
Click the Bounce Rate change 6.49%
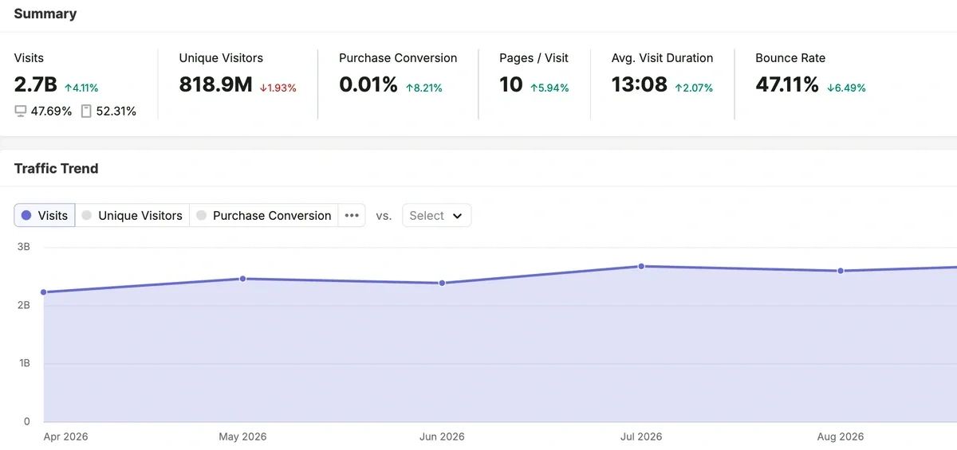click(850, 88)
